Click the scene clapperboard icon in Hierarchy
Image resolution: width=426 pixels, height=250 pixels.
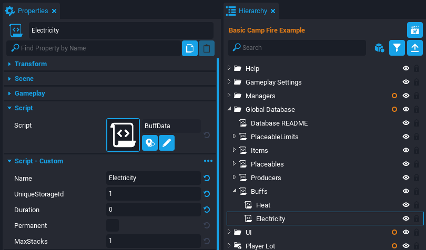(x=415, y=30)
